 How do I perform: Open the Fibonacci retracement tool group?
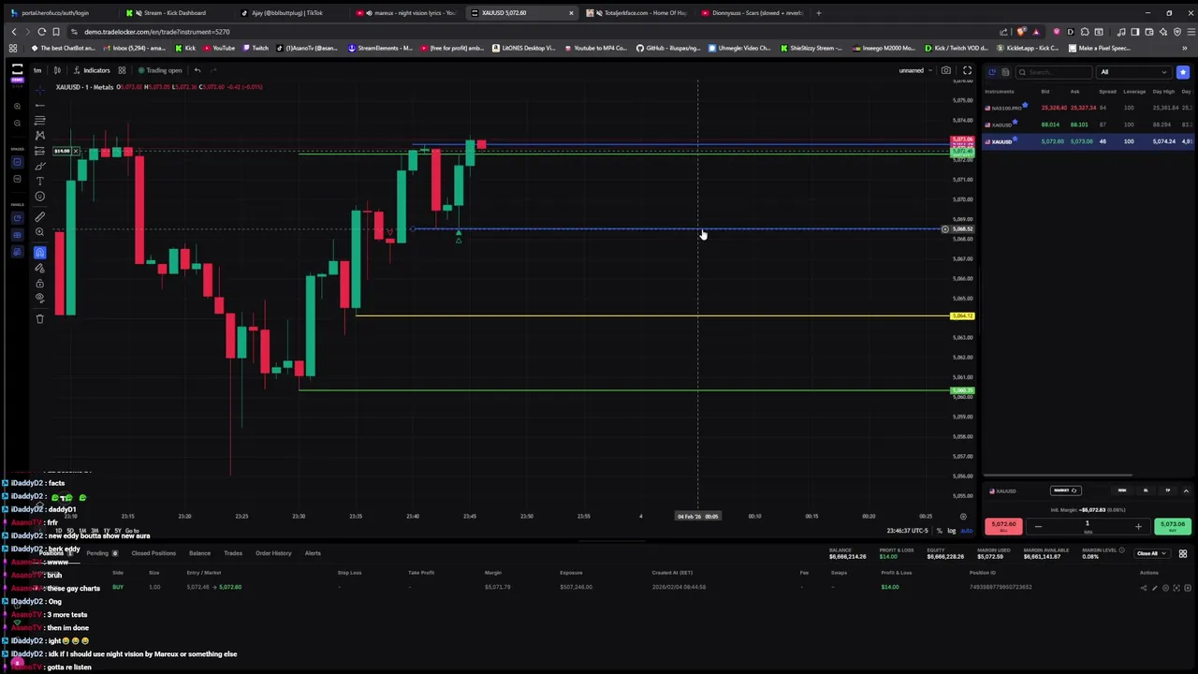[39, 120]
